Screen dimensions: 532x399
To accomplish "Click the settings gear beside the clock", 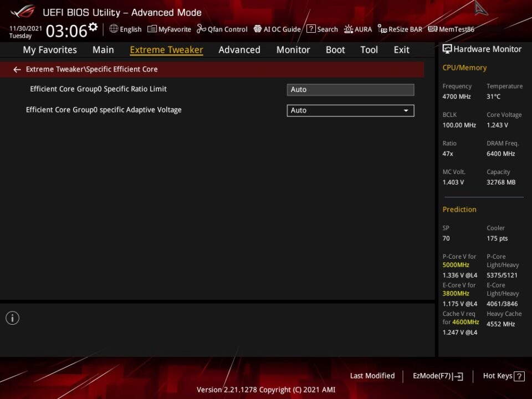I will (93, 27).
